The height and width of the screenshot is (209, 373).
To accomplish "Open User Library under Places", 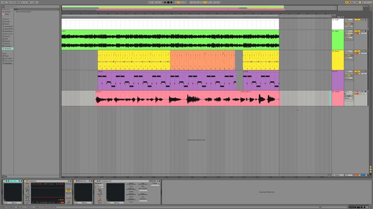I will click(x=8, y=58).
